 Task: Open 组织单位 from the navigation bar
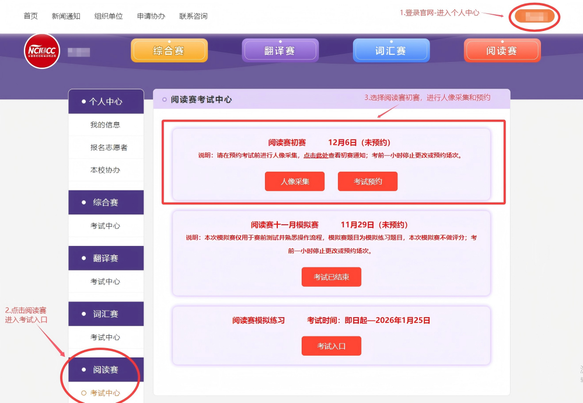tap(108, 16)
